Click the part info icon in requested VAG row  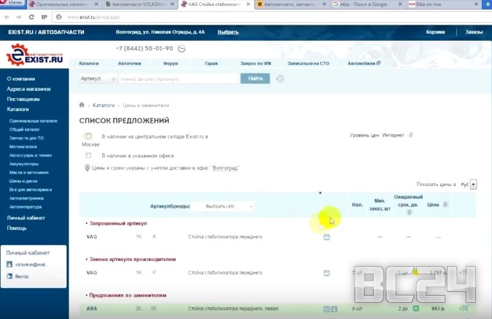click(x=327, y=237)
